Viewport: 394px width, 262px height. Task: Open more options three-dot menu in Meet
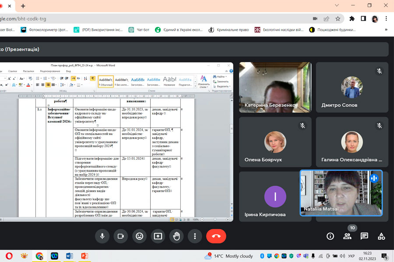(x=195, y=236)
